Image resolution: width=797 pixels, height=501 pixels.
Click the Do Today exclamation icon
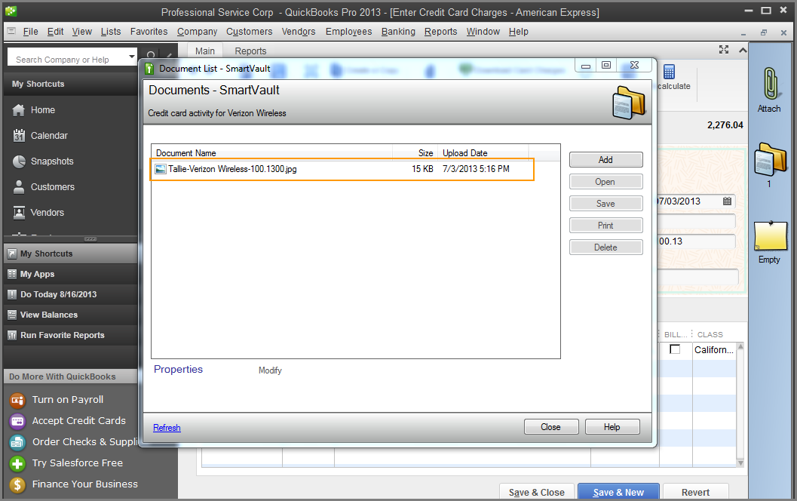[x=12, y=294]
